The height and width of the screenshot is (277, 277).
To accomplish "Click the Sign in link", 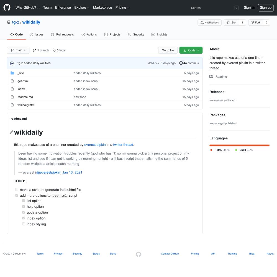I will pyautogui.click(x=249, y=7).
